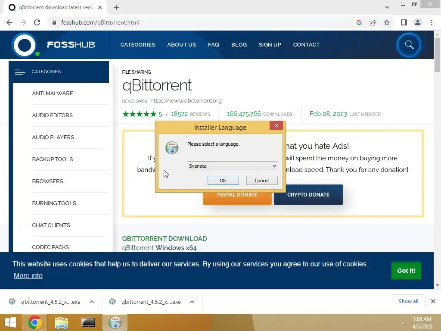Select AUDIO PLAYERS category
441x331 pixels.
point(53,137)
